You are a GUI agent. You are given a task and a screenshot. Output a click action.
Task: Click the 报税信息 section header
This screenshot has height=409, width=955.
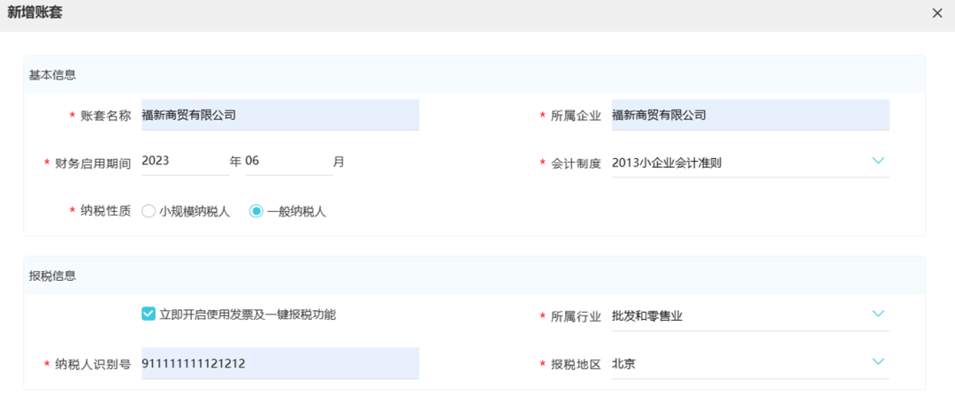52,276
